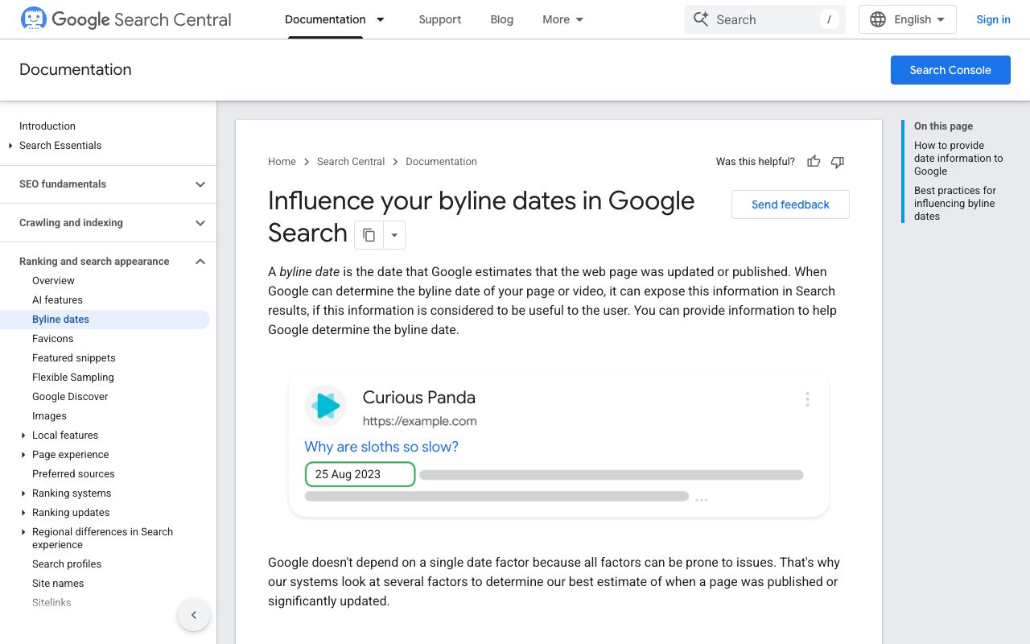The image size is (1030, 644).
Task: Click the search sparkle magnifier icon
Action: (x=701, y=19)
